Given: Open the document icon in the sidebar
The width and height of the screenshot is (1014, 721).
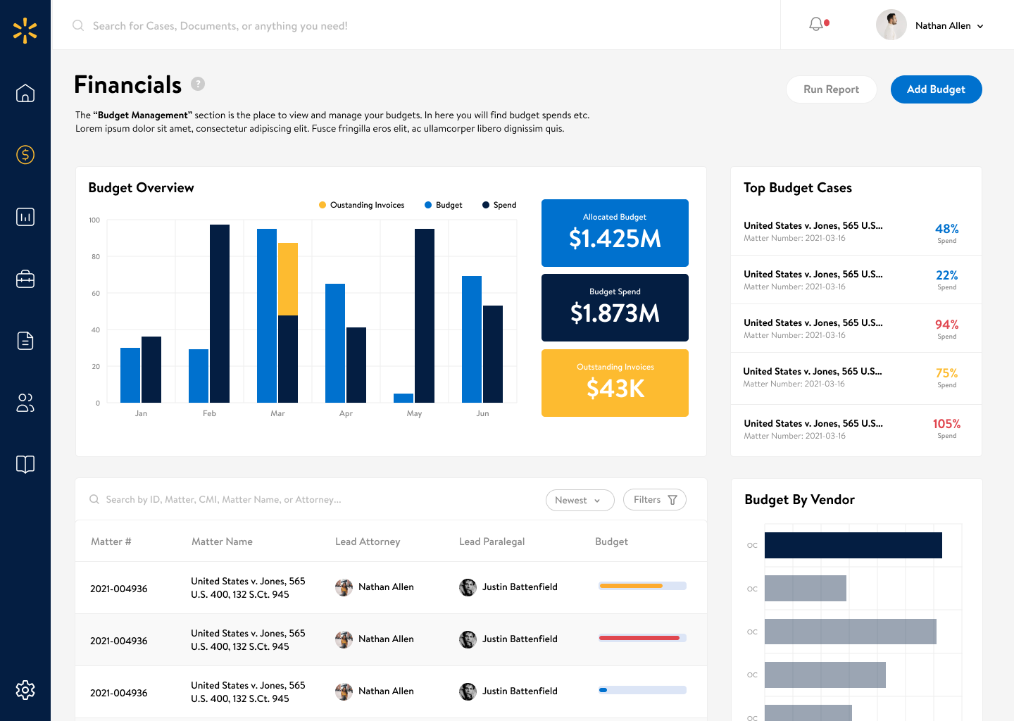Looking at the screenshot, I should [x=25, y=341].
